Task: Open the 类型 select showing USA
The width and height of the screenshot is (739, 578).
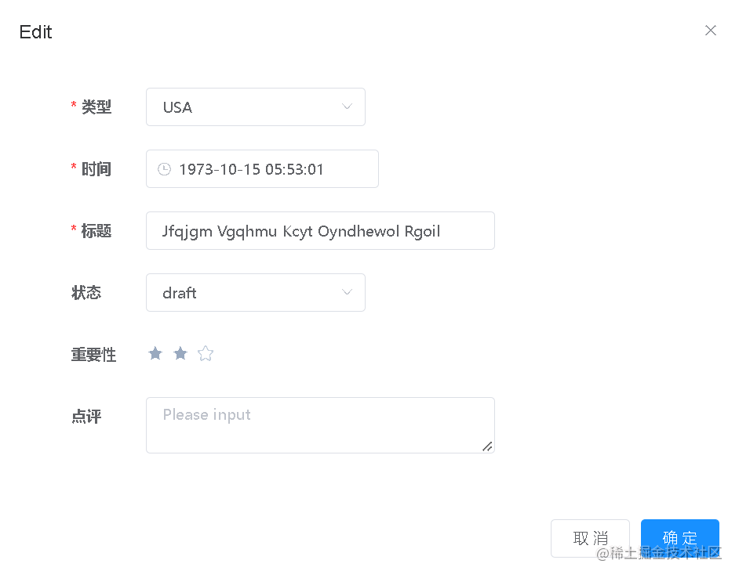Action: [243, 107]
